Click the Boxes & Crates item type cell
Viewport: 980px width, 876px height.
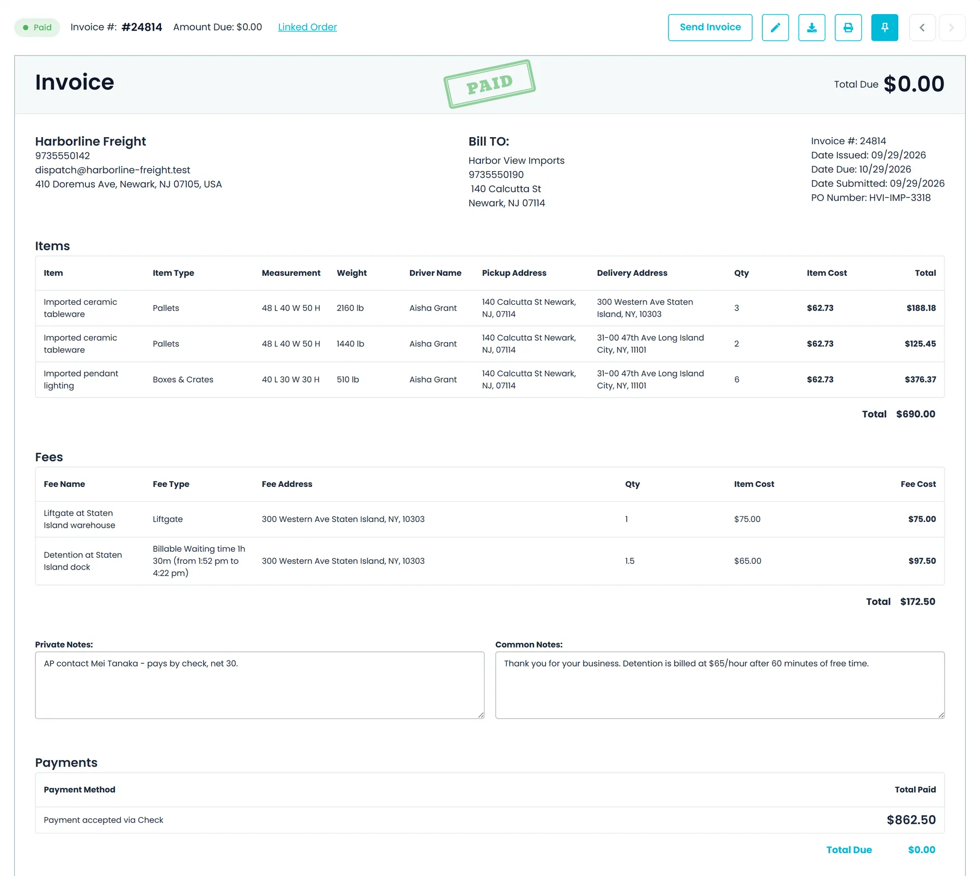pos(183,380)
